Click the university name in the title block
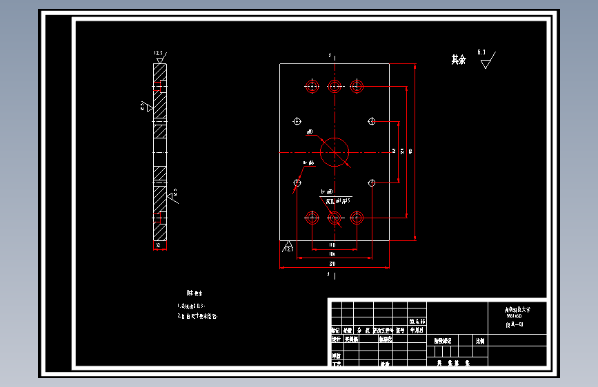The width and height of the screenshot is (598, 387). point(517,310)
